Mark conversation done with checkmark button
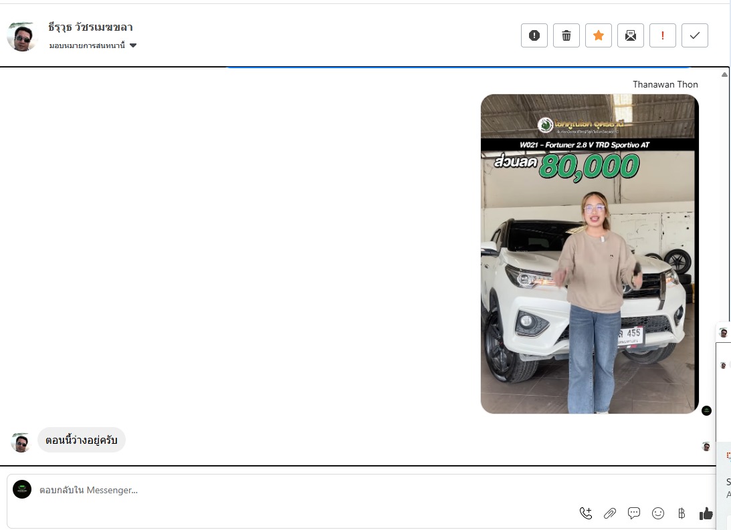 (x=694, y=35)
